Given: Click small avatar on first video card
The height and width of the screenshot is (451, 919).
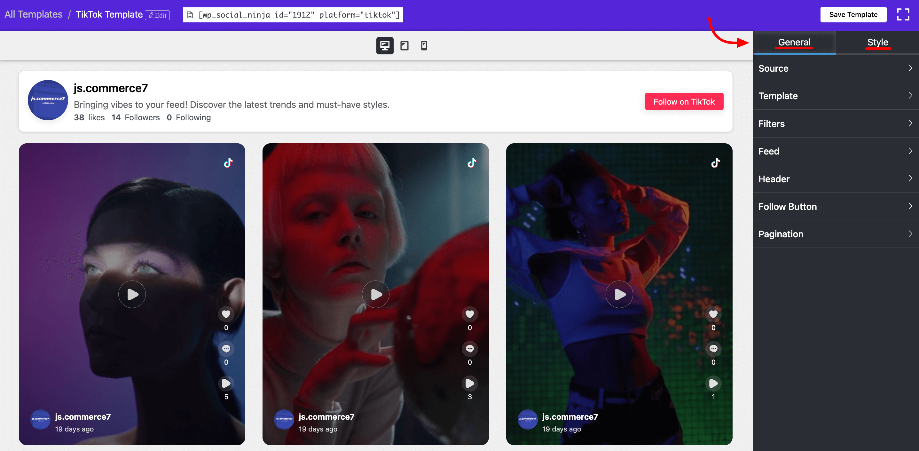Looking at the screenshot, I should click(x=40, y=420).
